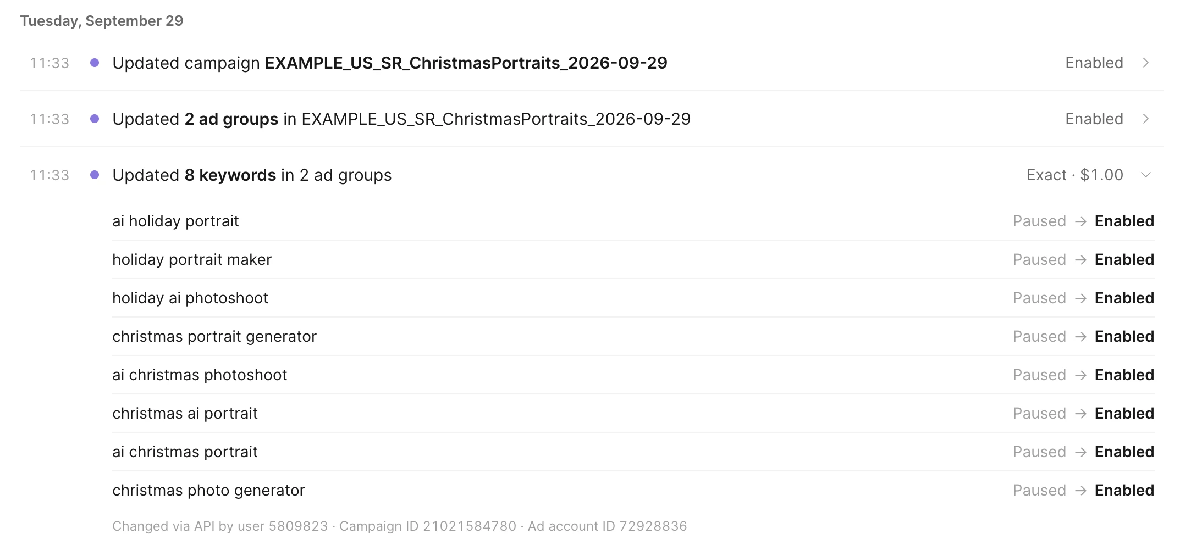Expand the Updated campaign entry chevron
1180x545 pixels.
point(1146,63)
